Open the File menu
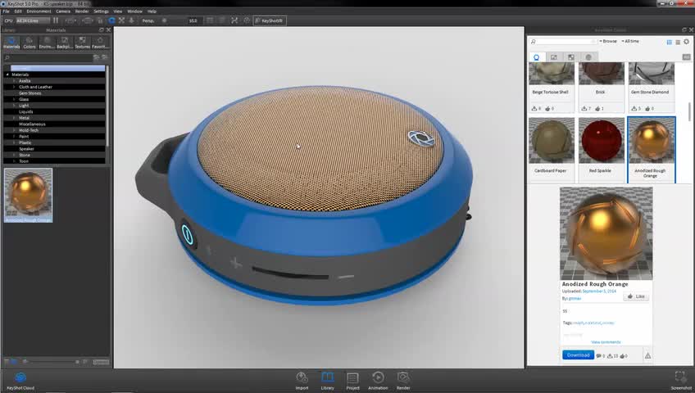 [7, 11]
